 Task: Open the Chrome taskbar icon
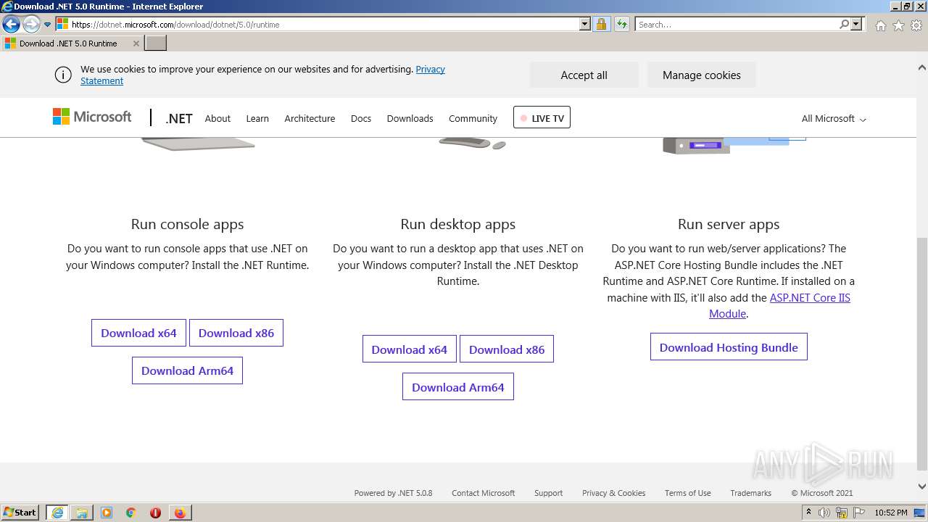click(130, 513)
